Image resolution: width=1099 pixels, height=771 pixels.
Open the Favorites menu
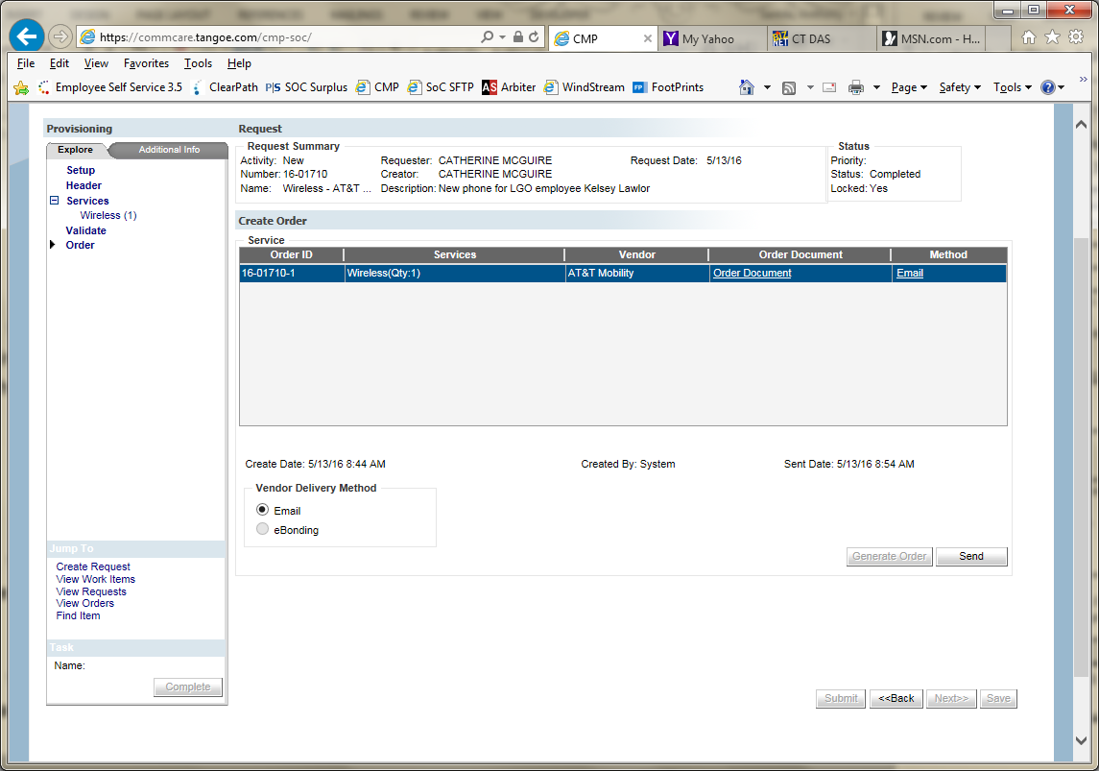click(x=146, y=63)
